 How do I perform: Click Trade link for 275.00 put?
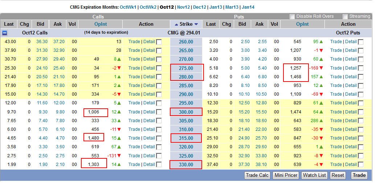(336, 68)
